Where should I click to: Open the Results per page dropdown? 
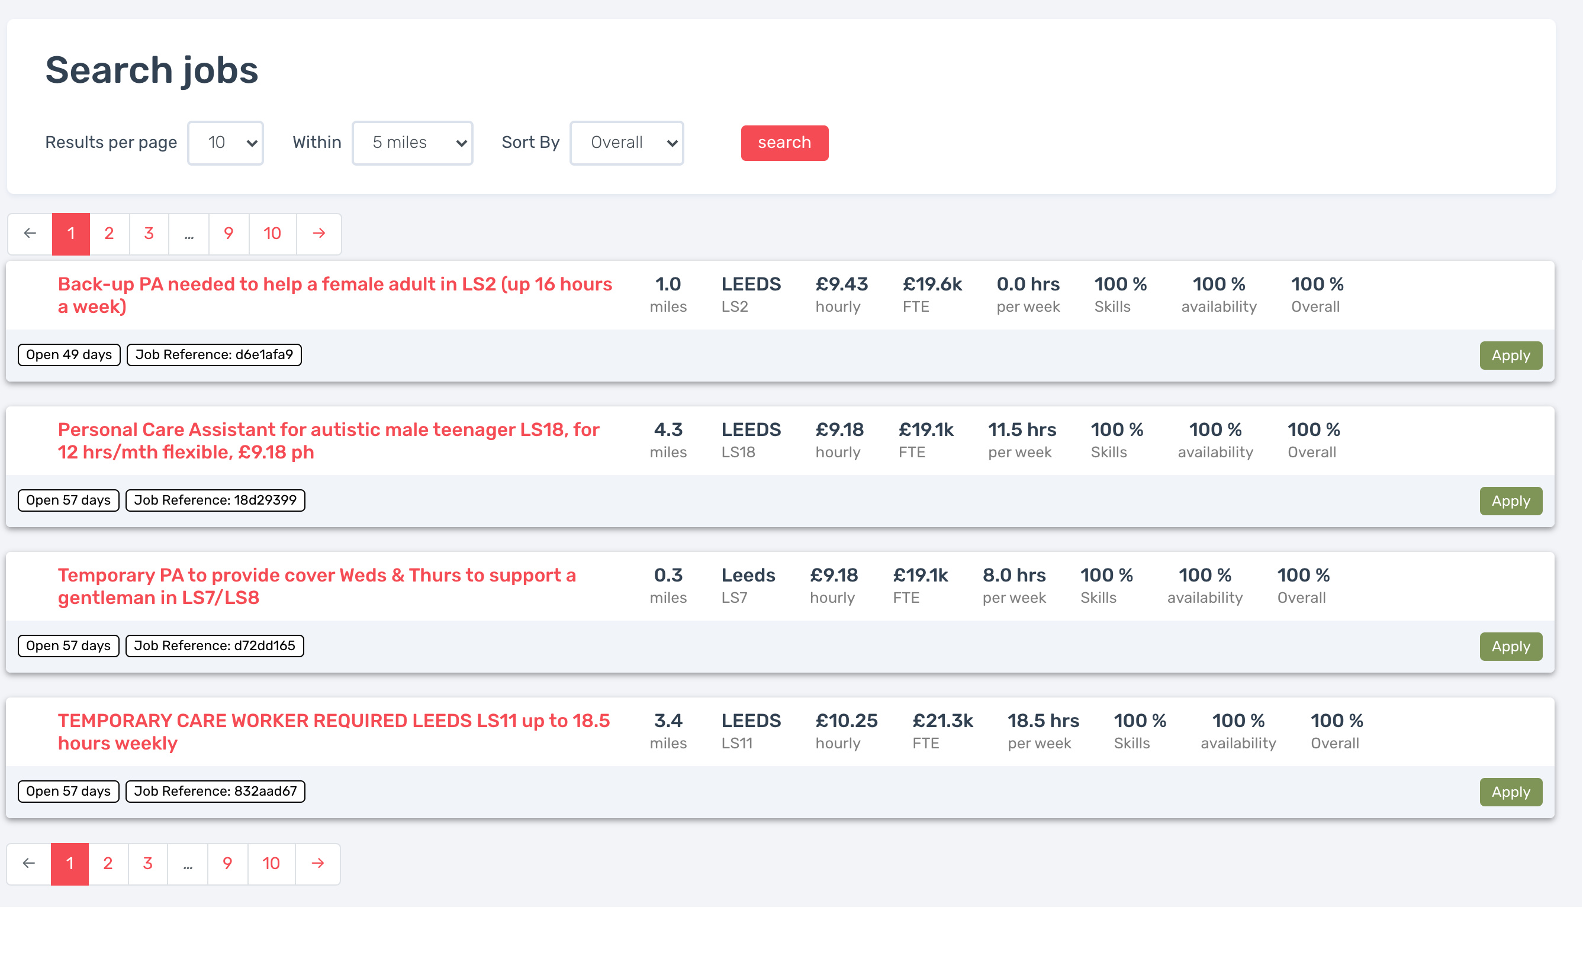tap(226, 143)
